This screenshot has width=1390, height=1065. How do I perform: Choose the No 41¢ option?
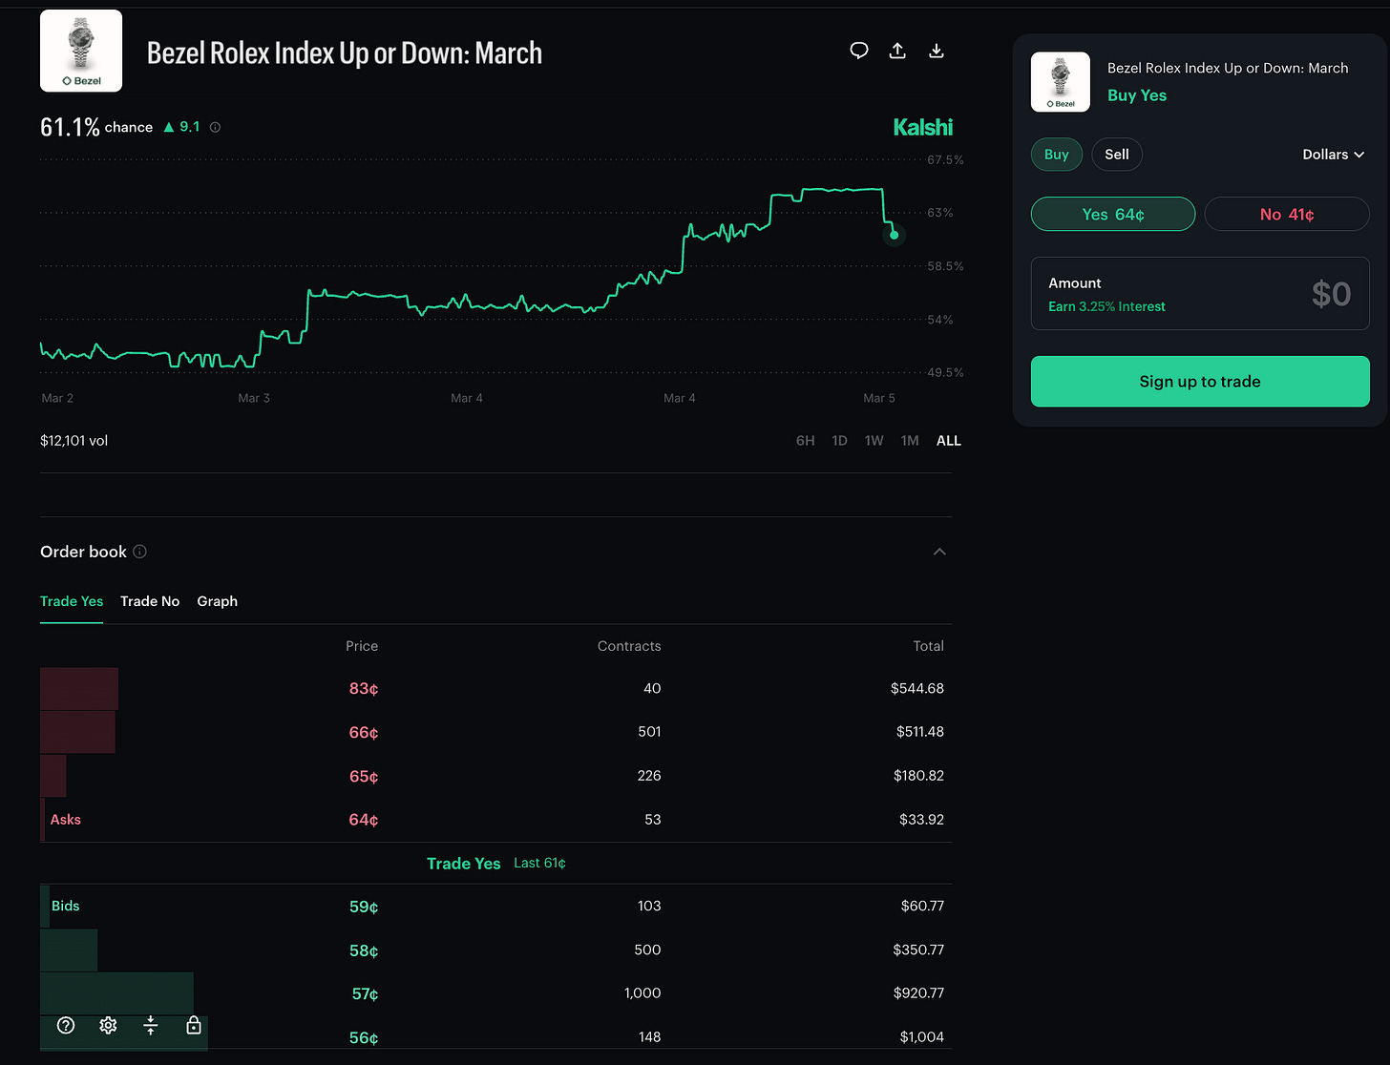(x=1287, y=214)
